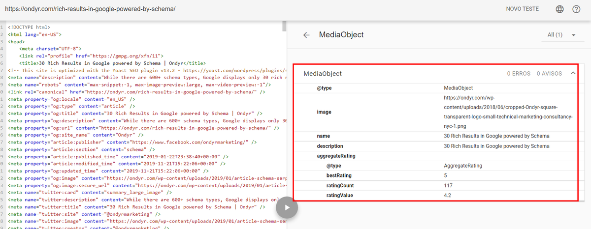Click the twitter:site meta code line

[x=85, y=214]
